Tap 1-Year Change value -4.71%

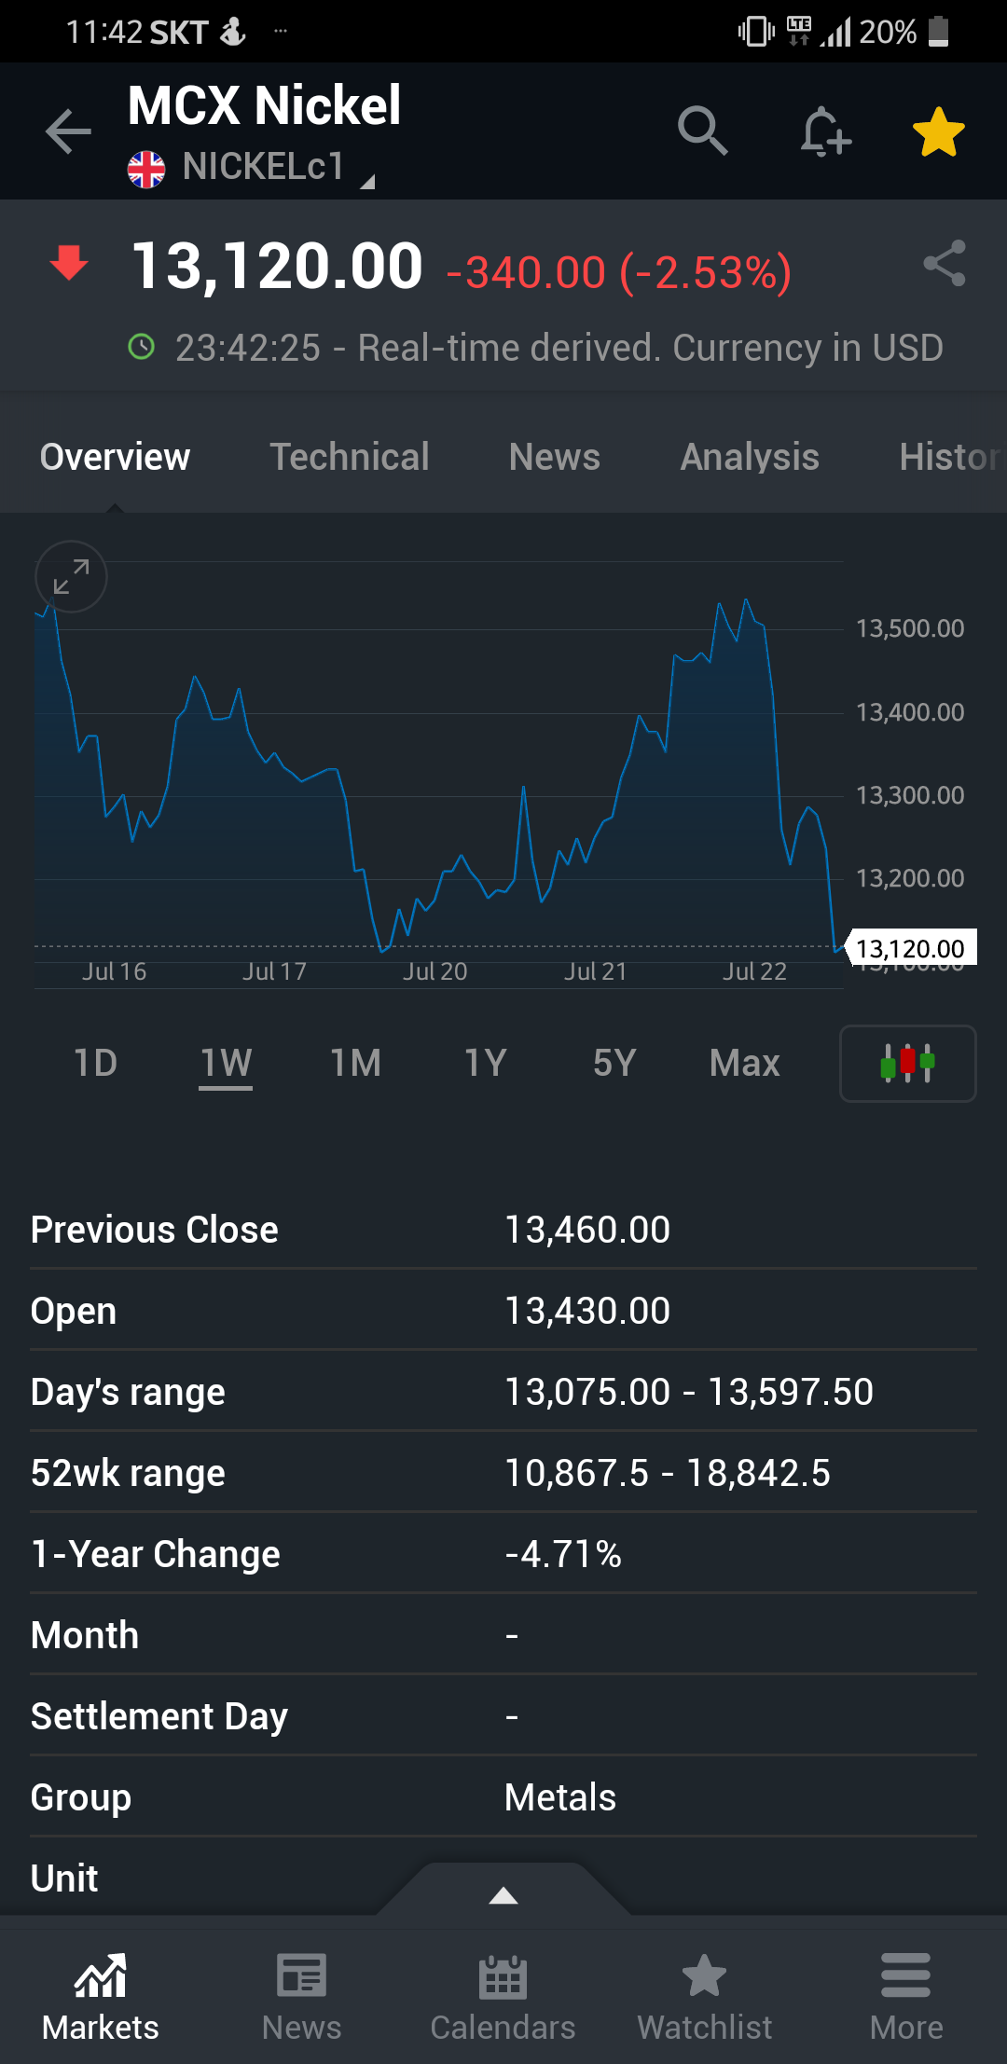tap(563, 1554)
